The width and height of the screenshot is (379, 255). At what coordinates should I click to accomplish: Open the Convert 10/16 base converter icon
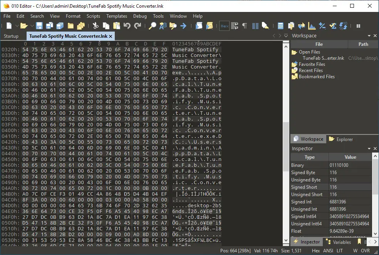click(343, 26)
